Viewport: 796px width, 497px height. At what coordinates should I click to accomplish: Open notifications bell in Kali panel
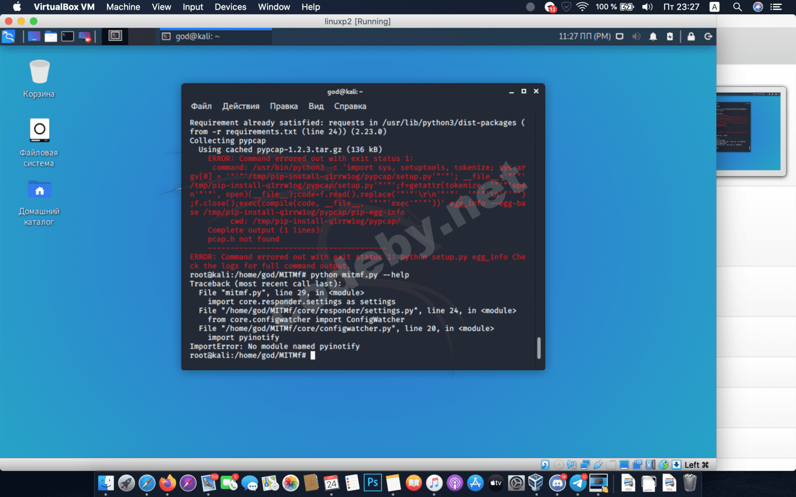pos(653,36)
